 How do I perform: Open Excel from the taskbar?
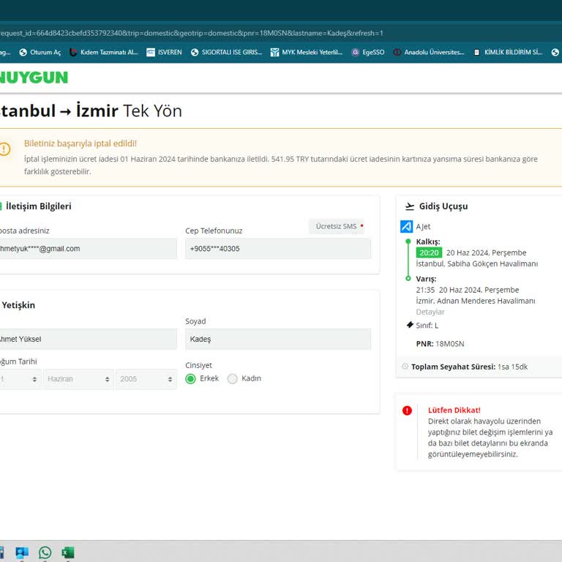pos(68,552)
